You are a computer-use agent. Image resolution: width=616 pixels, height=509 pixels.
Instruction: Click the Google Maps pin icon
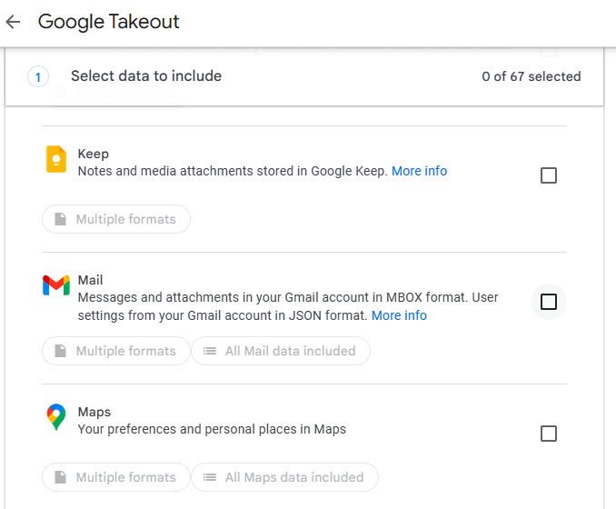56,417
